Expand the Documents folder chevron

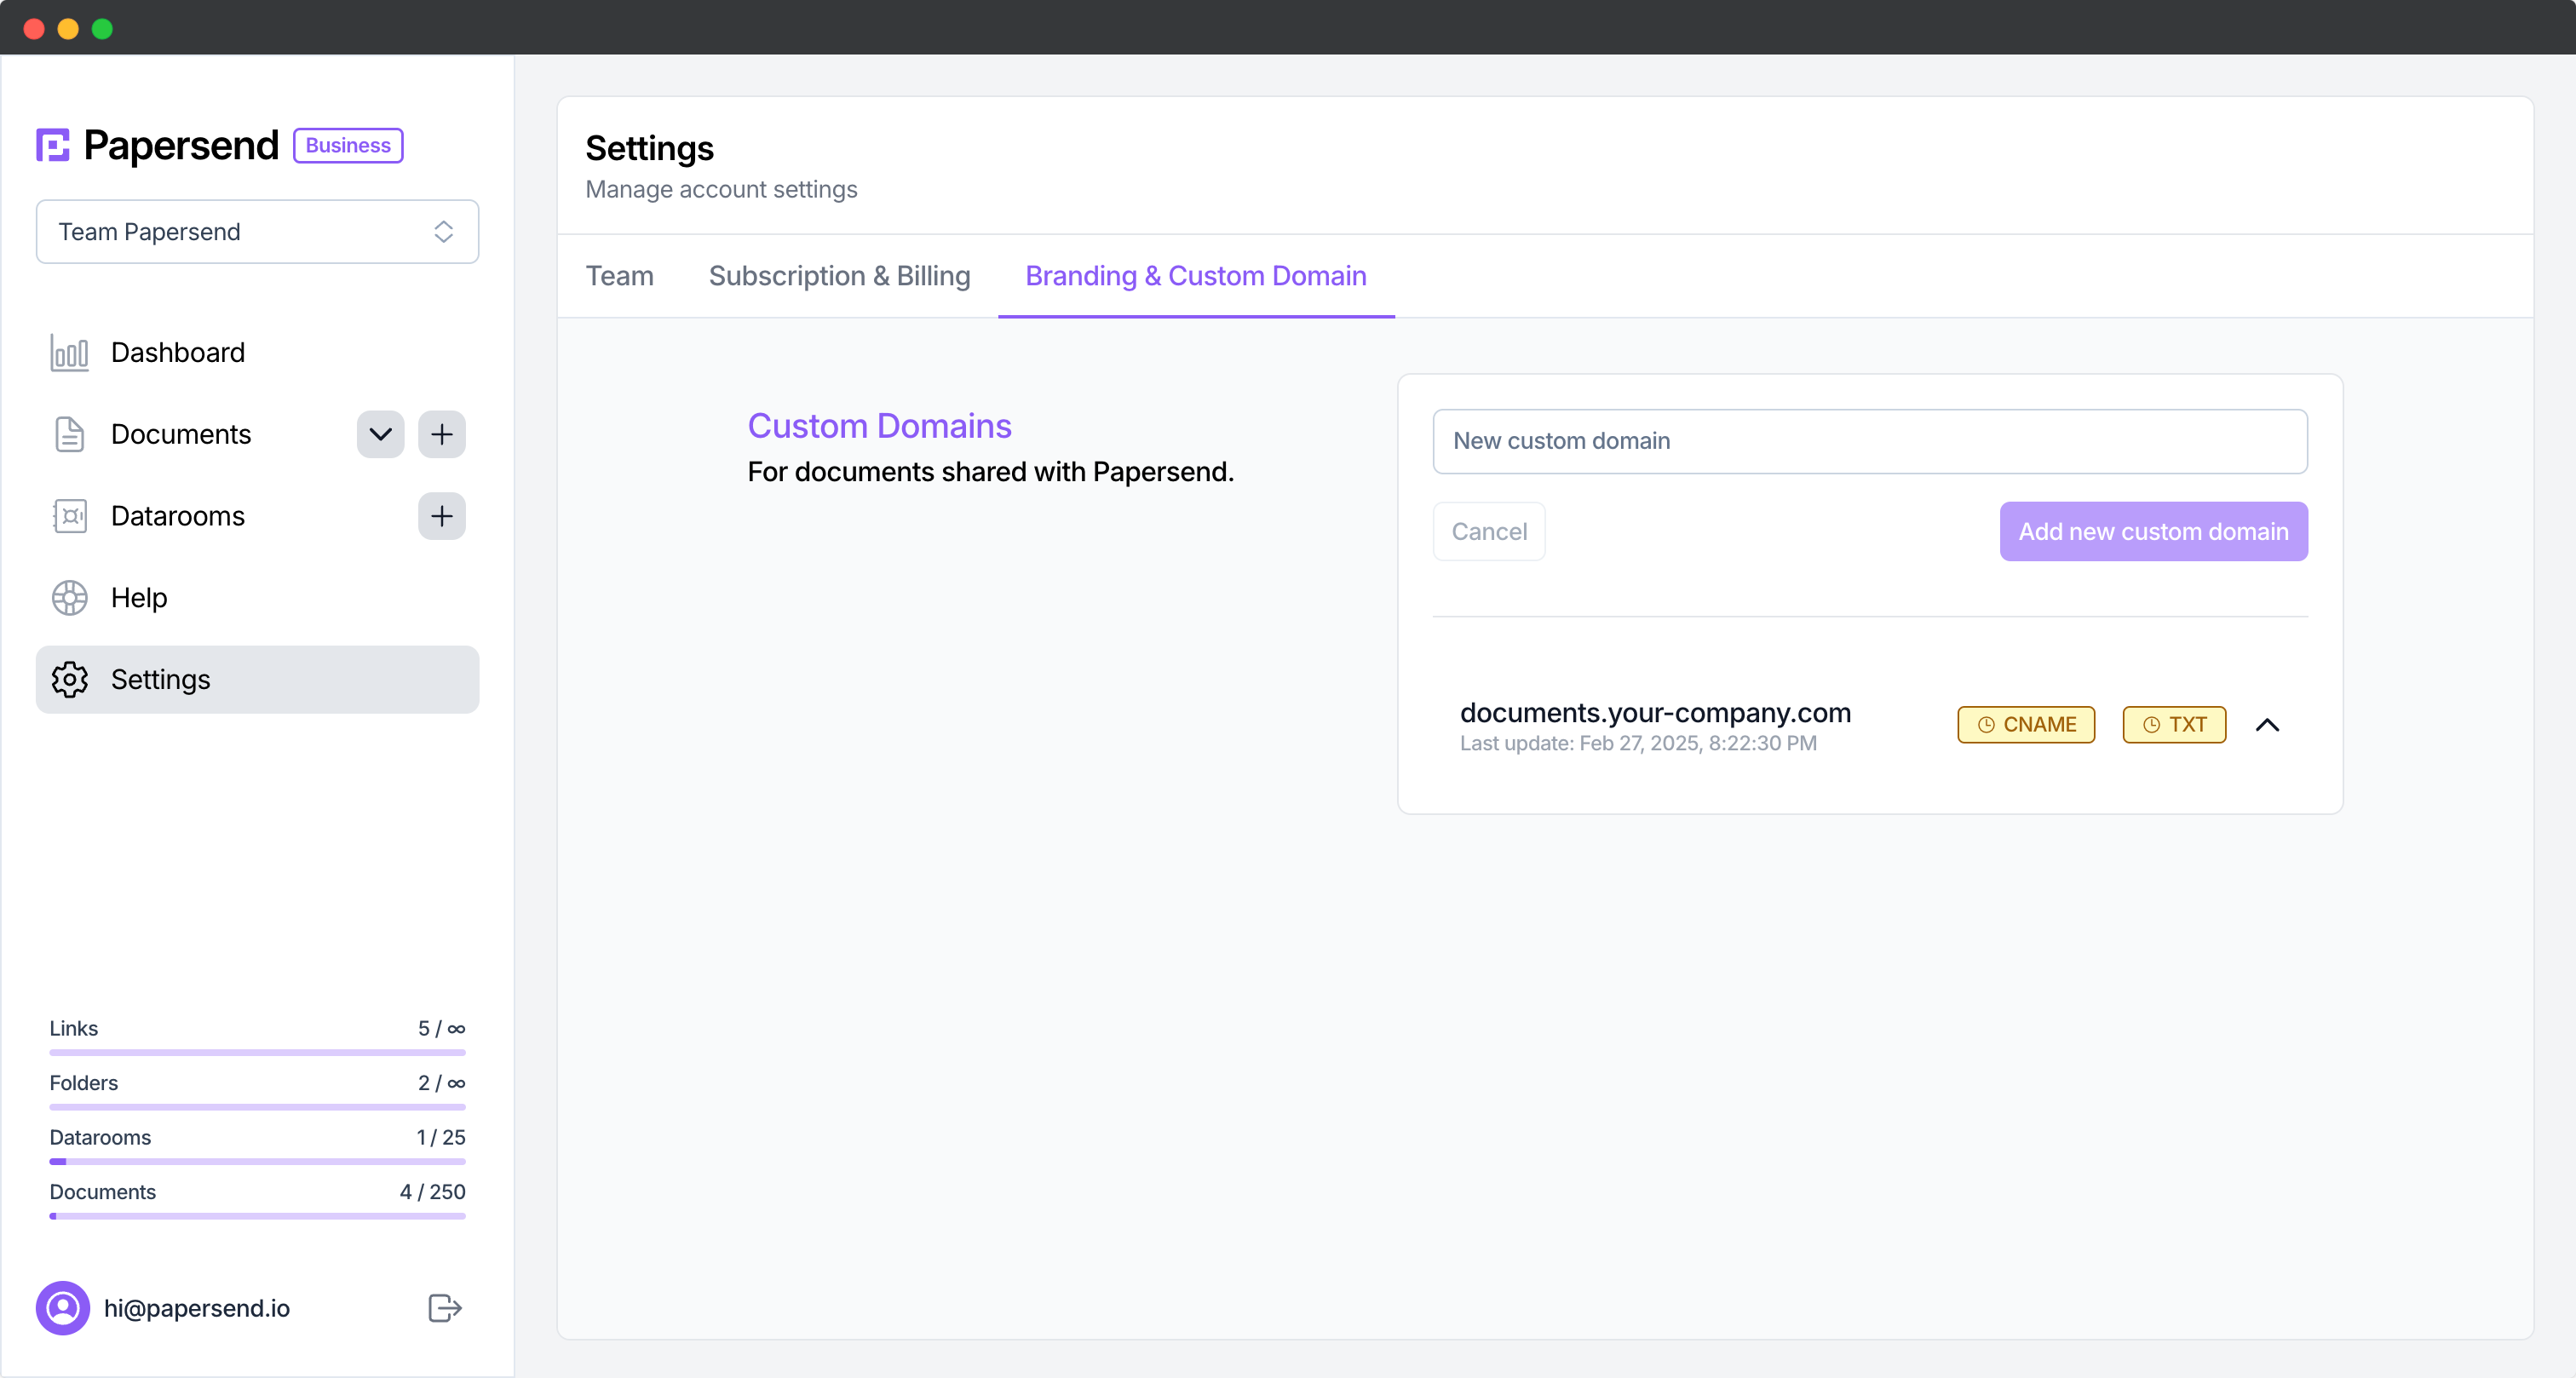(380, 434)
